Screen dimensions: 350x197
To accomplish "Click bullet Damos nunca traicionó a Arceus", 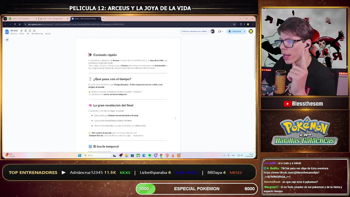I will click(116, 115).
